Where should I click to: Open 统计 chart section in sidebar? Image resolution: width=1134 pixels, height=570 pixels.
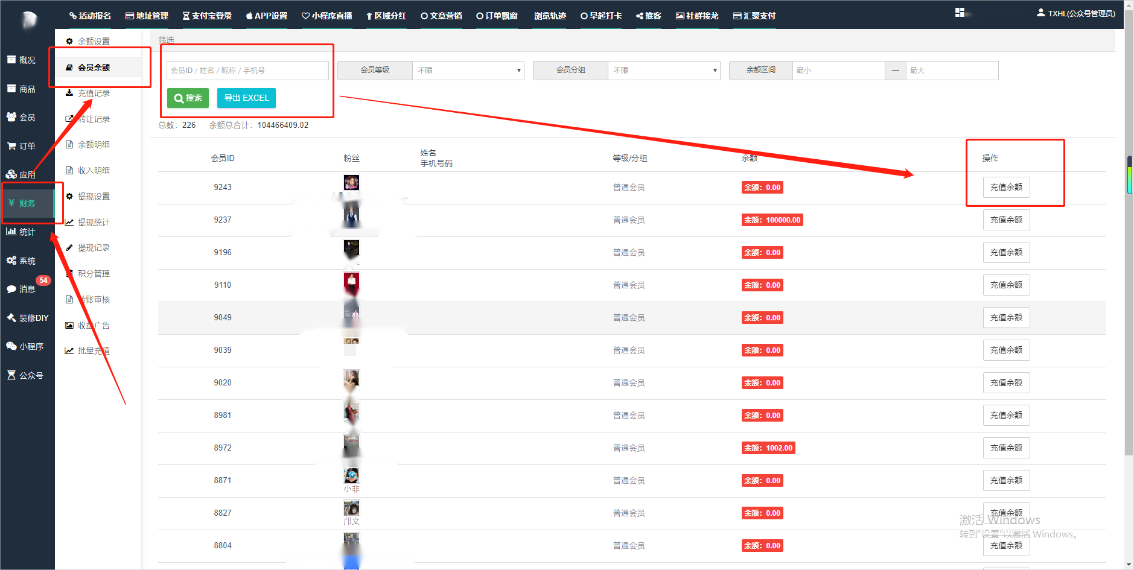[x=22, y=232]
